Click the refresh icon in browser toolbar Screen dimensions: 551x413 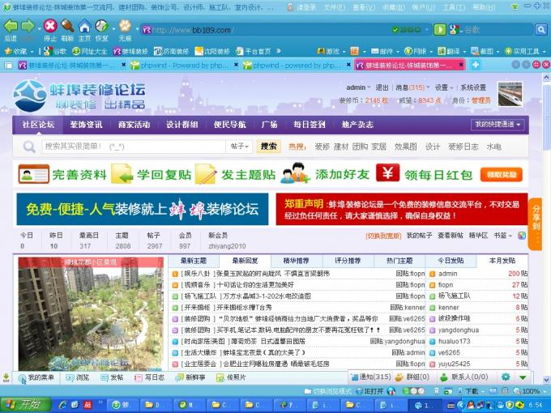click(x=67, y=26)
